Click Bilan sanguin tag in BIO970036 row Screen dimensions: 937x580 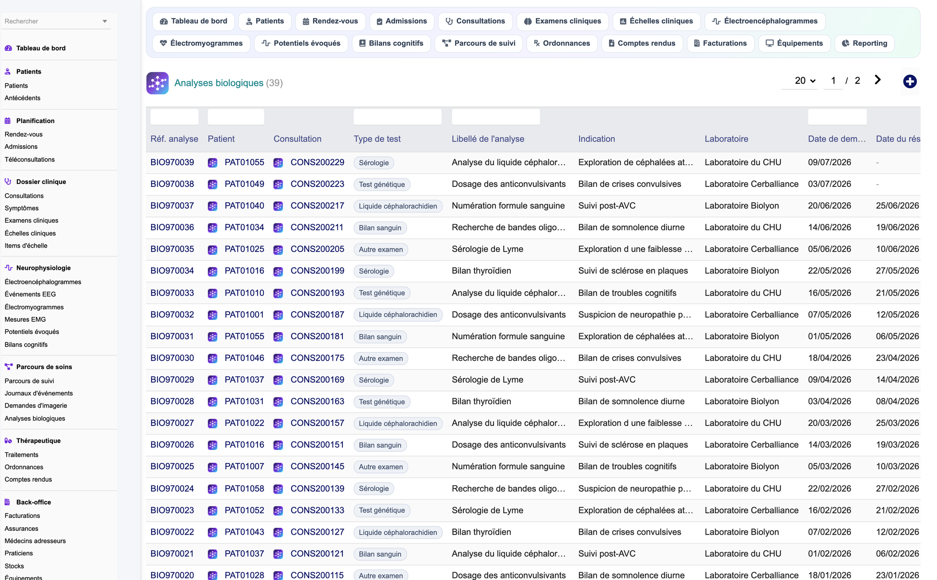pos(380,228)
